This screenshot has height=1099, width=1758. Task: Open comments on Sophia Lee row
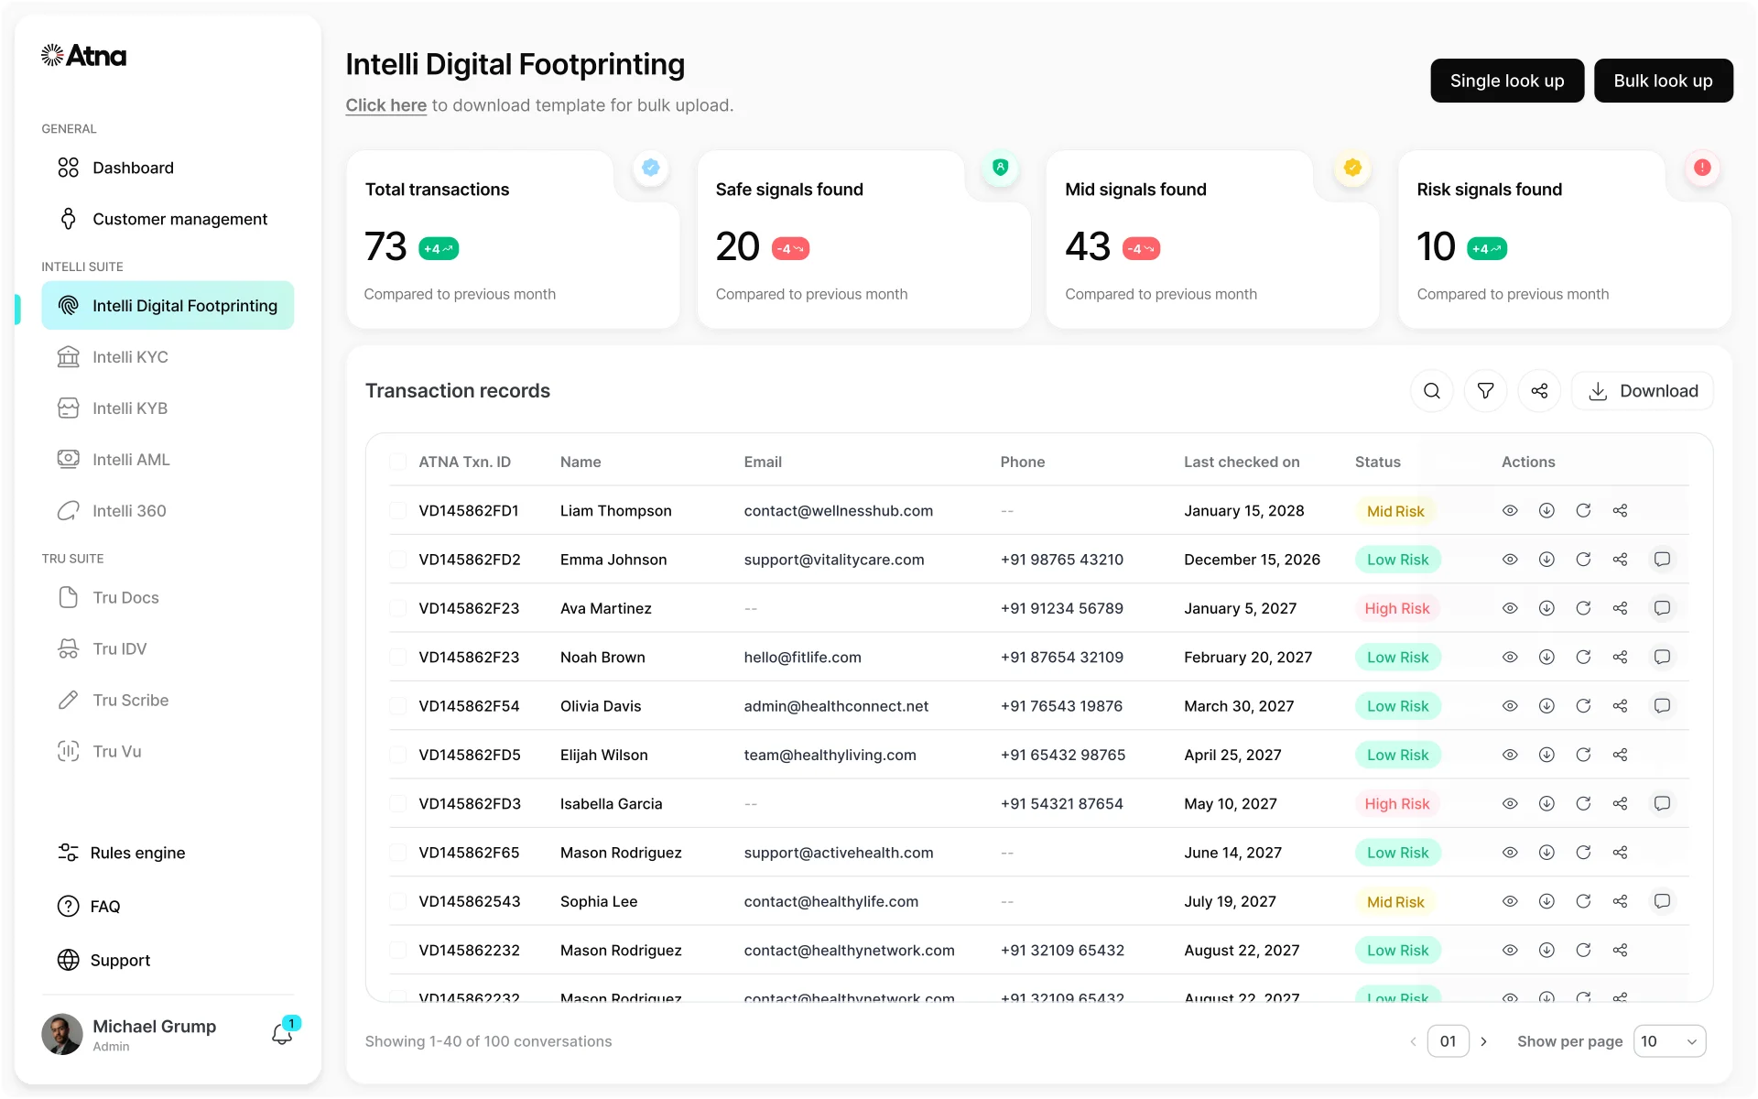1662,901
